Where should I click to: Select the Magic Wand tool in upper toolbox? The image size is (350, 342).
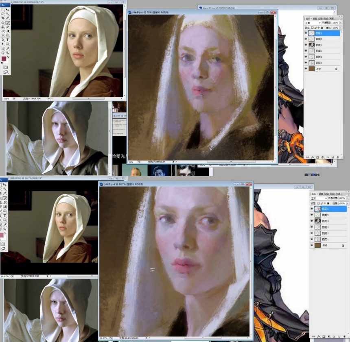point(8,14)
